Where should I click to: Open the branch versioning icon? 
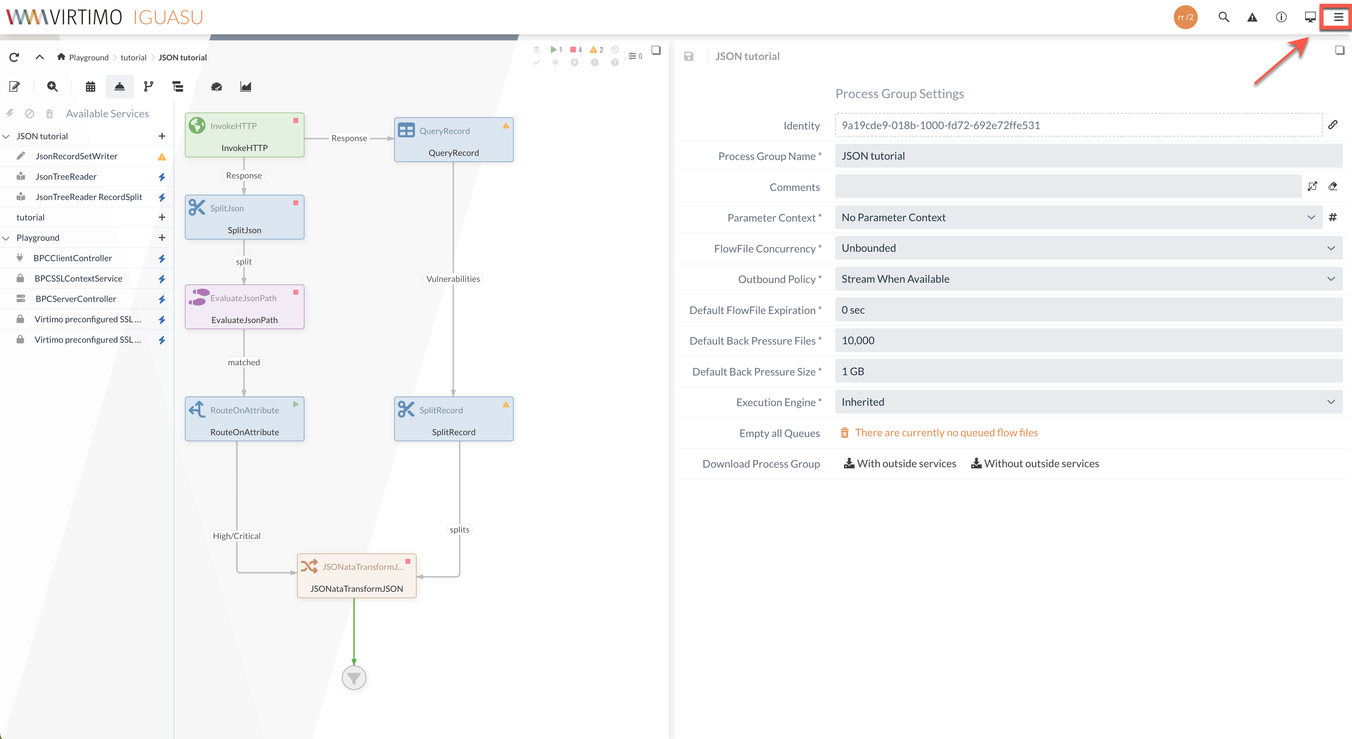(x=149, y=86)
